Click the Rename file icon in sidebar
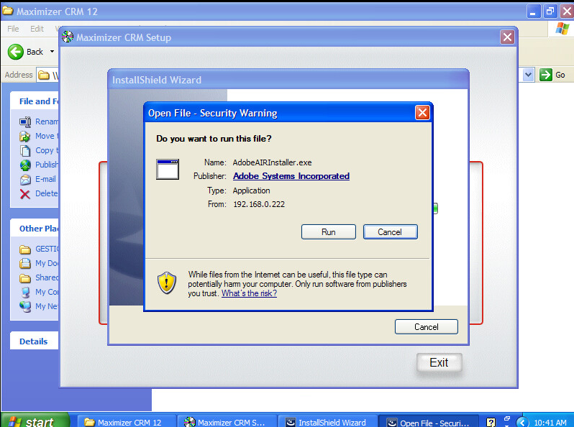The image size is (574, 427). pos(25,121)
